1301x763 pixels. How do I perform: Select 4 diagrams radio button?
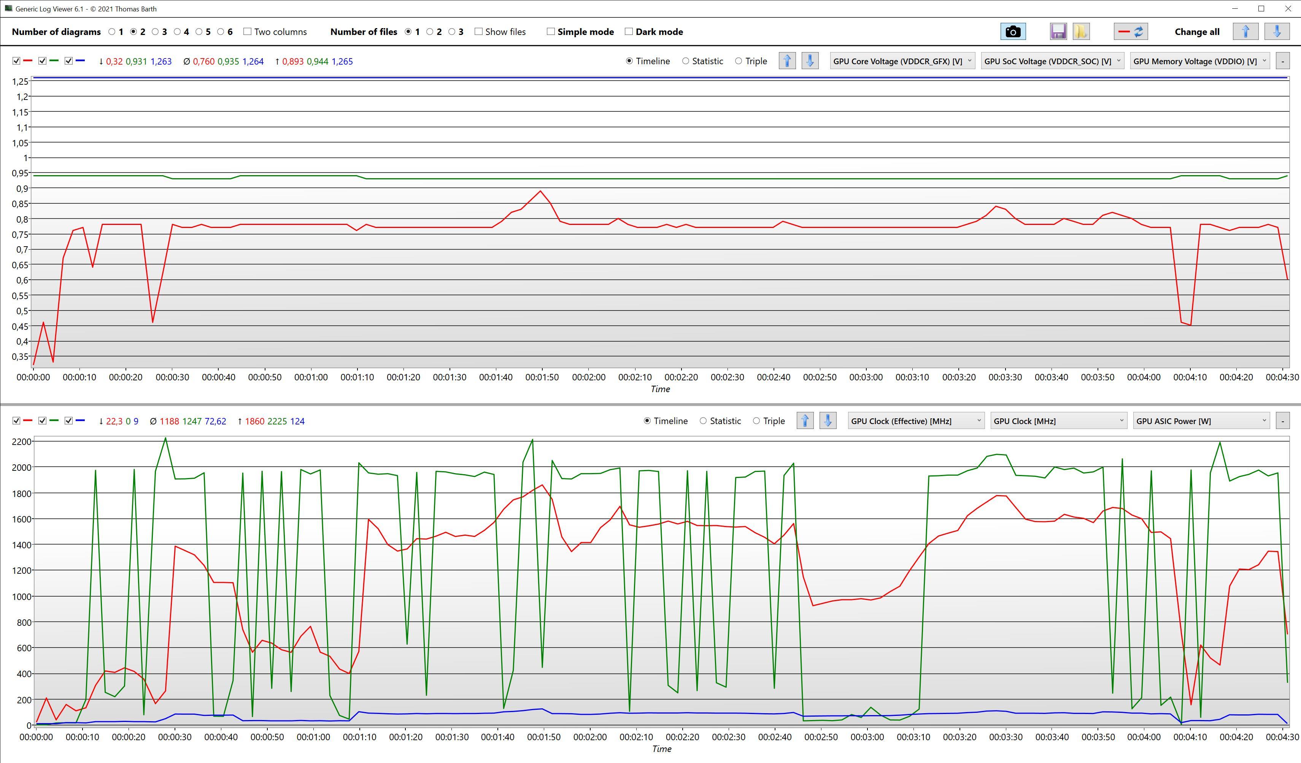177,32
